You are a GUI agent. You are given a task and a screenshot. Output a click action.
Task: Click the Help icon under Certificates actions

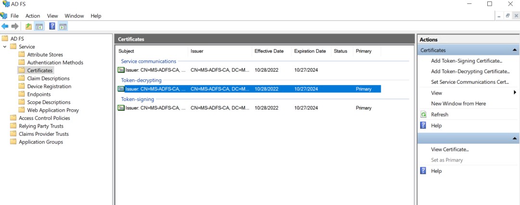[423, 126]
